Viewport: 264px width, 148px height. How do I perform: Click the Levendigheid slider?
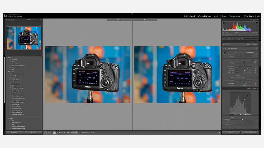244,83
